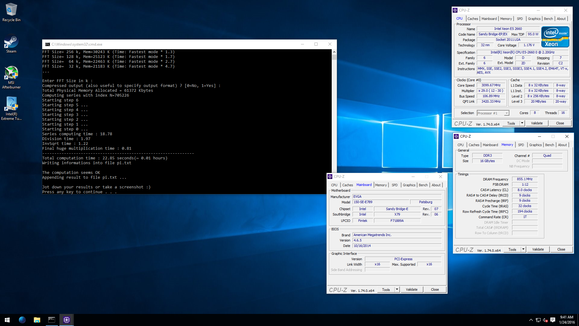Open Graphics tab in the CPU window
This screenshot has height=326, width=579.
(x=534, y=19)
